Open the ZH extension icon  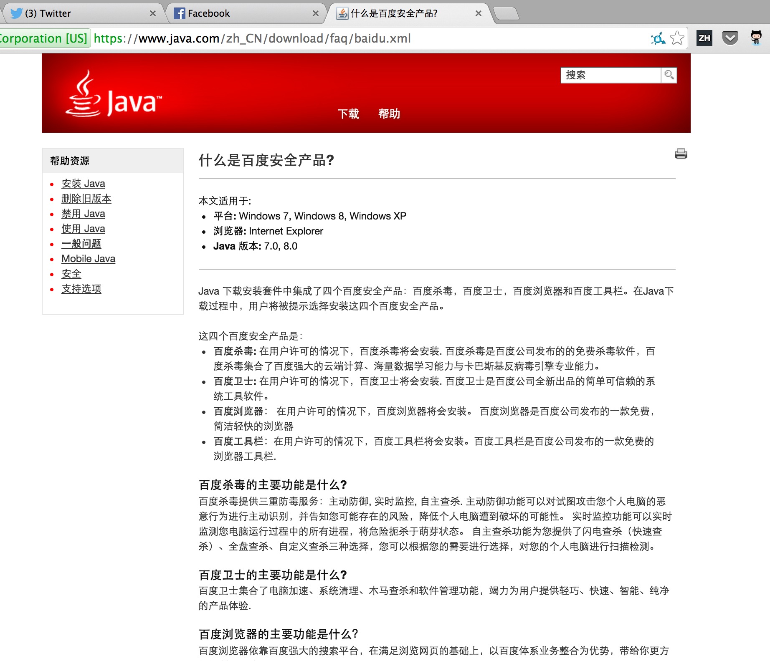pos(704,38)
